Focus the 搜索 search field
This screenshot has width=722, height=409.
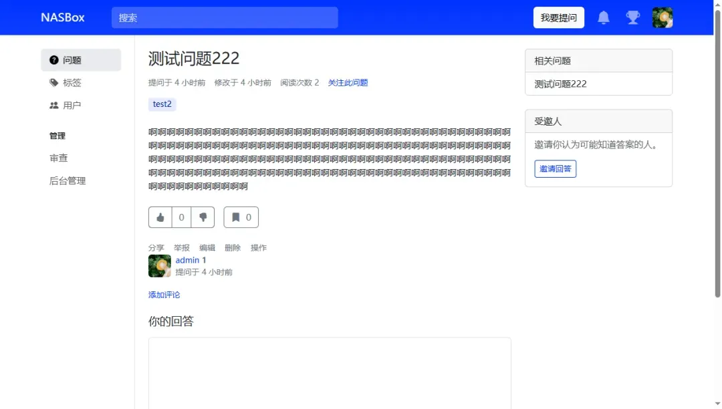(225, 18)
